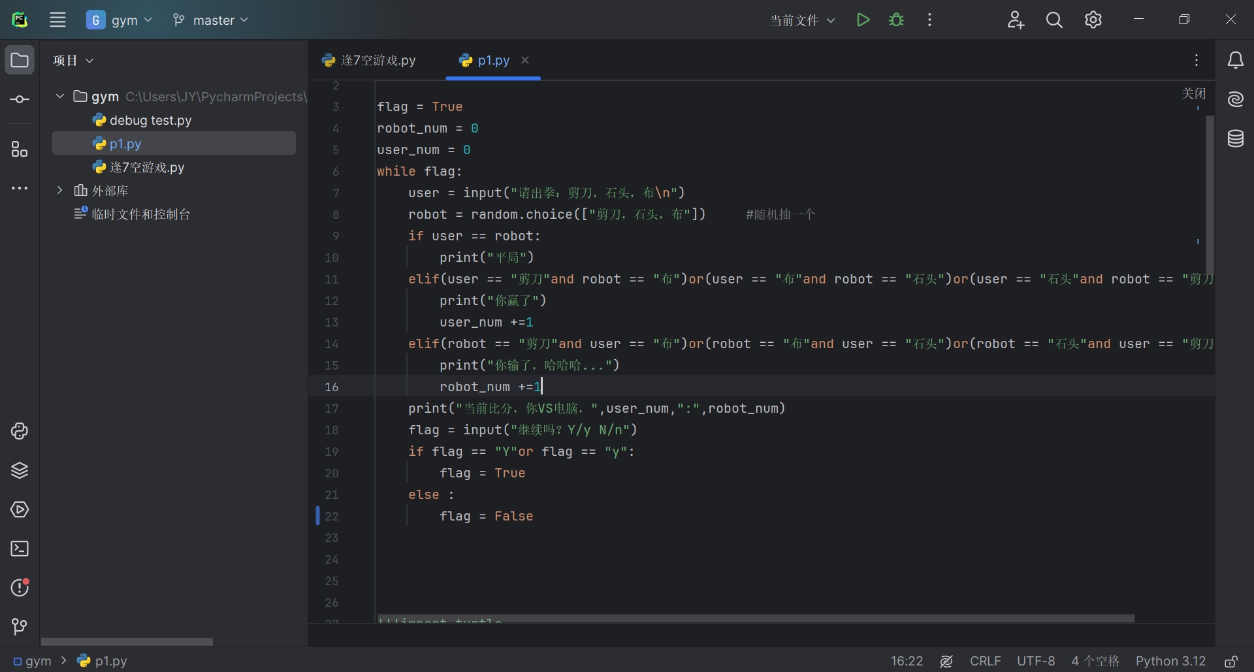Select 临时文件和控制台 node
Image resolution: width=1254 pixels, height=672 pixels.
[133, 214]
